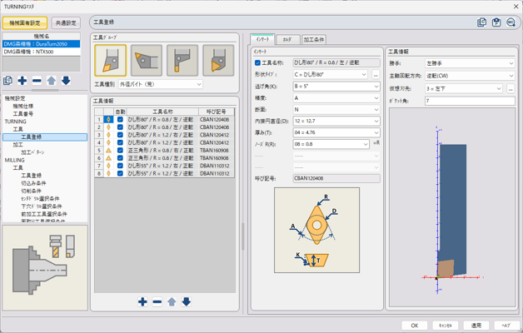Click the ポケット角 input field

pos(470,101)
